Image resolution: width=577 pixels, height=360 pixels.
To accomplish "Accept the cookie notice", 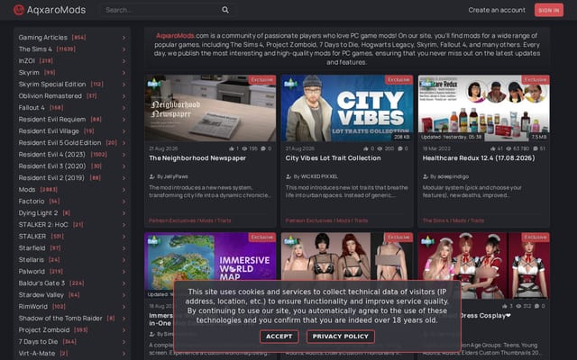I will 279,337.
